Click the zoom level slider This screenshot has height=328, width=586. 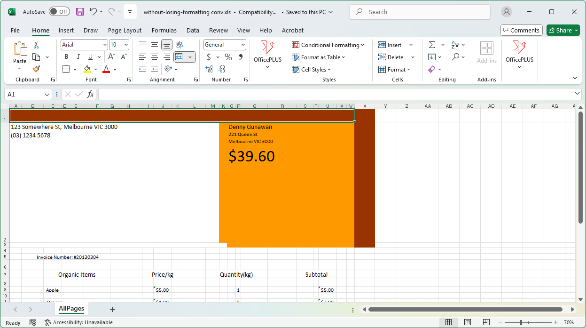click(x=521, y=322)
